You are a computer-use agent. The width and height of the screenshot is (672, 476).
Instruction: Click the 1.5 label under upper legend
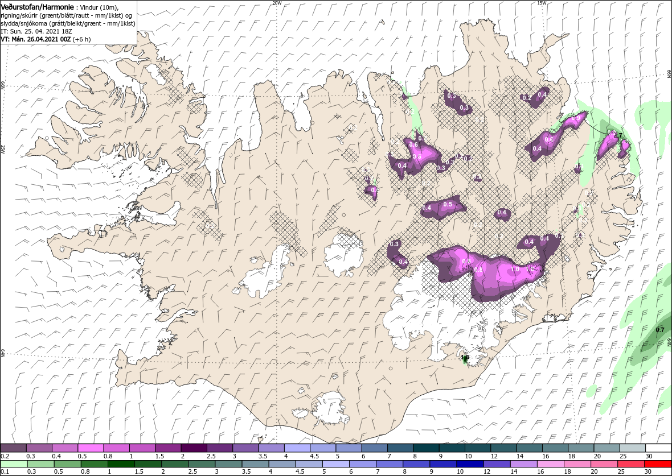coord(159,456)
